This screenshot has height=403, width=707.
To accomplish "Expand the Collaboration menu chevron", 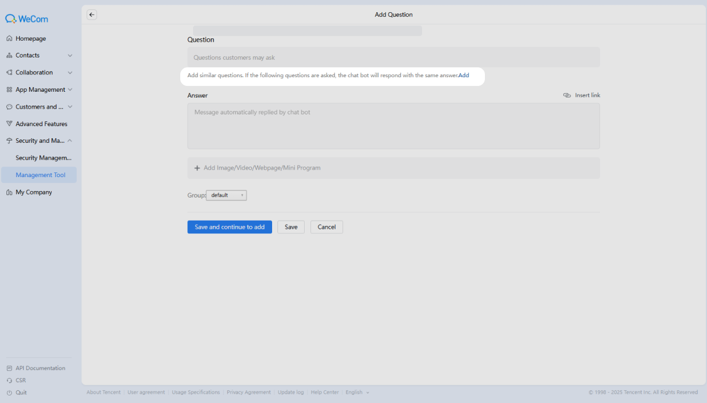I will point(70,73).
